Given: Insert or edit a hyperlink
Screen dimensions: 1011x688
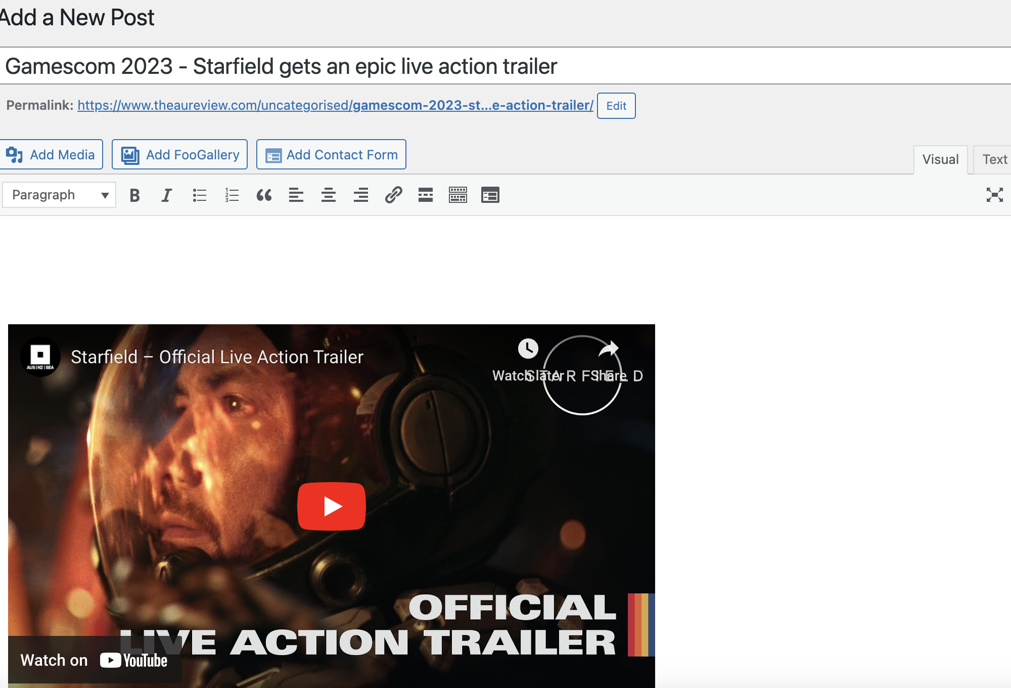Looking at the screenshot, I should click(393, 195).
